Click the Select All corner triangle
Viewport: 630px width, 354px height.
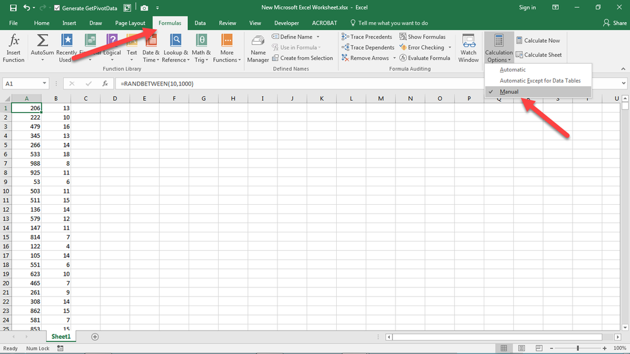(x=6, y=98)
